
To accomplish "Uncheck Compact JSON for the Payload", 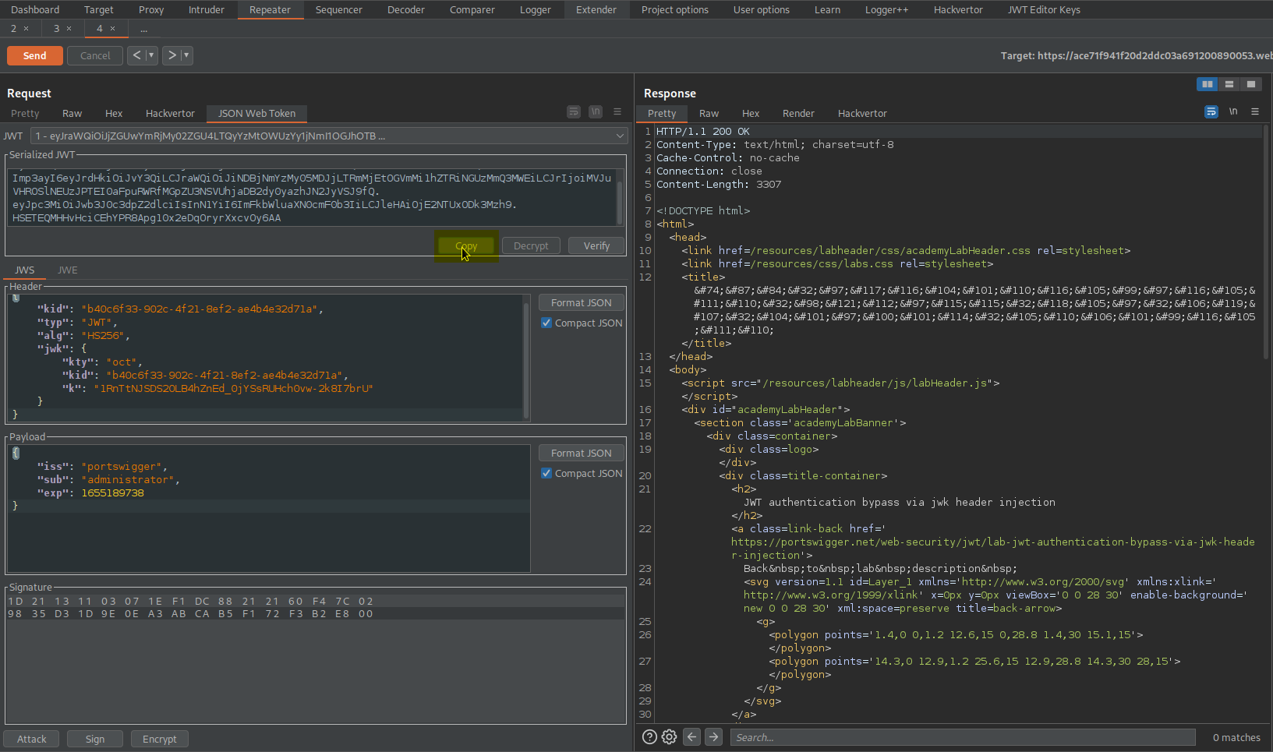I will (x=546, y=473).
